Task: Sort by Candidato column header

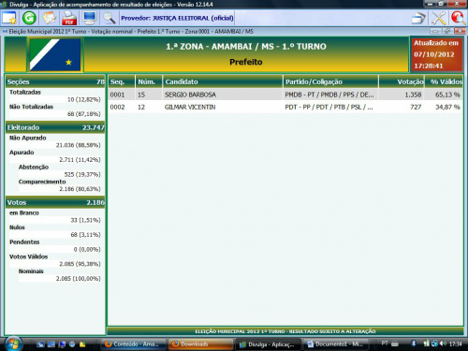Action: point(223,81)
